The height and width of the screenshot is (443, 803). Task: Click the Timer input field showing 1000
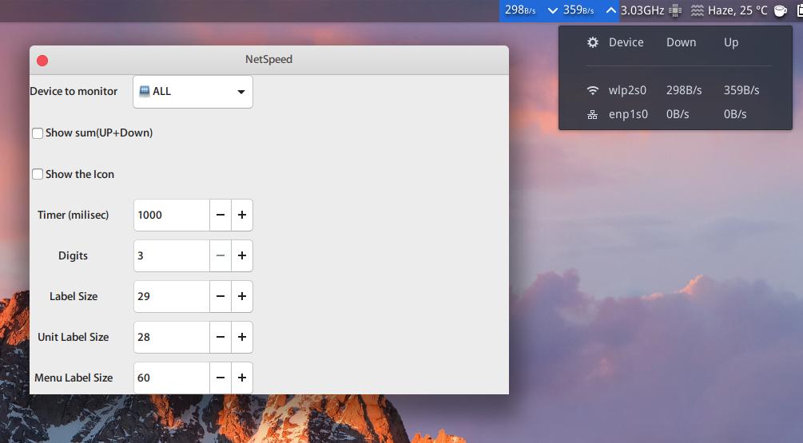(172, 215)
